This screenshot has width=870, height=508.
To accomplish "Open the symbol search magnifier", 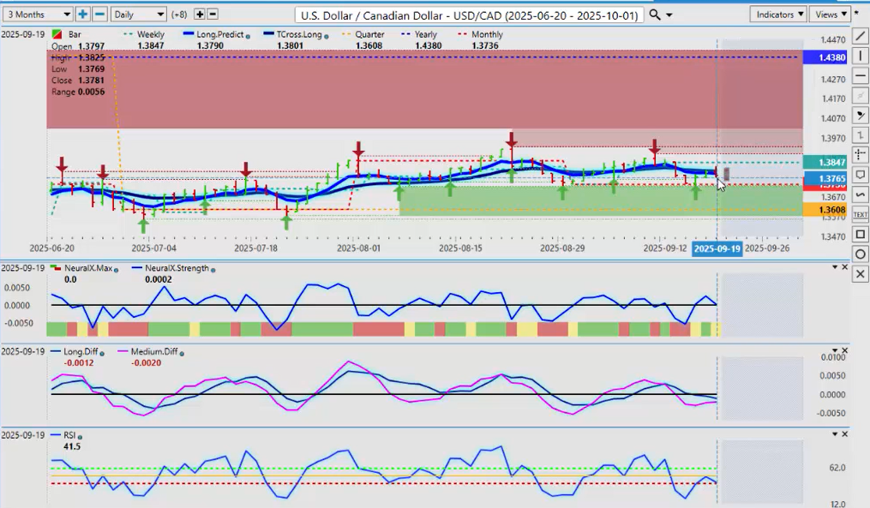I will click(x=655, y=15).
